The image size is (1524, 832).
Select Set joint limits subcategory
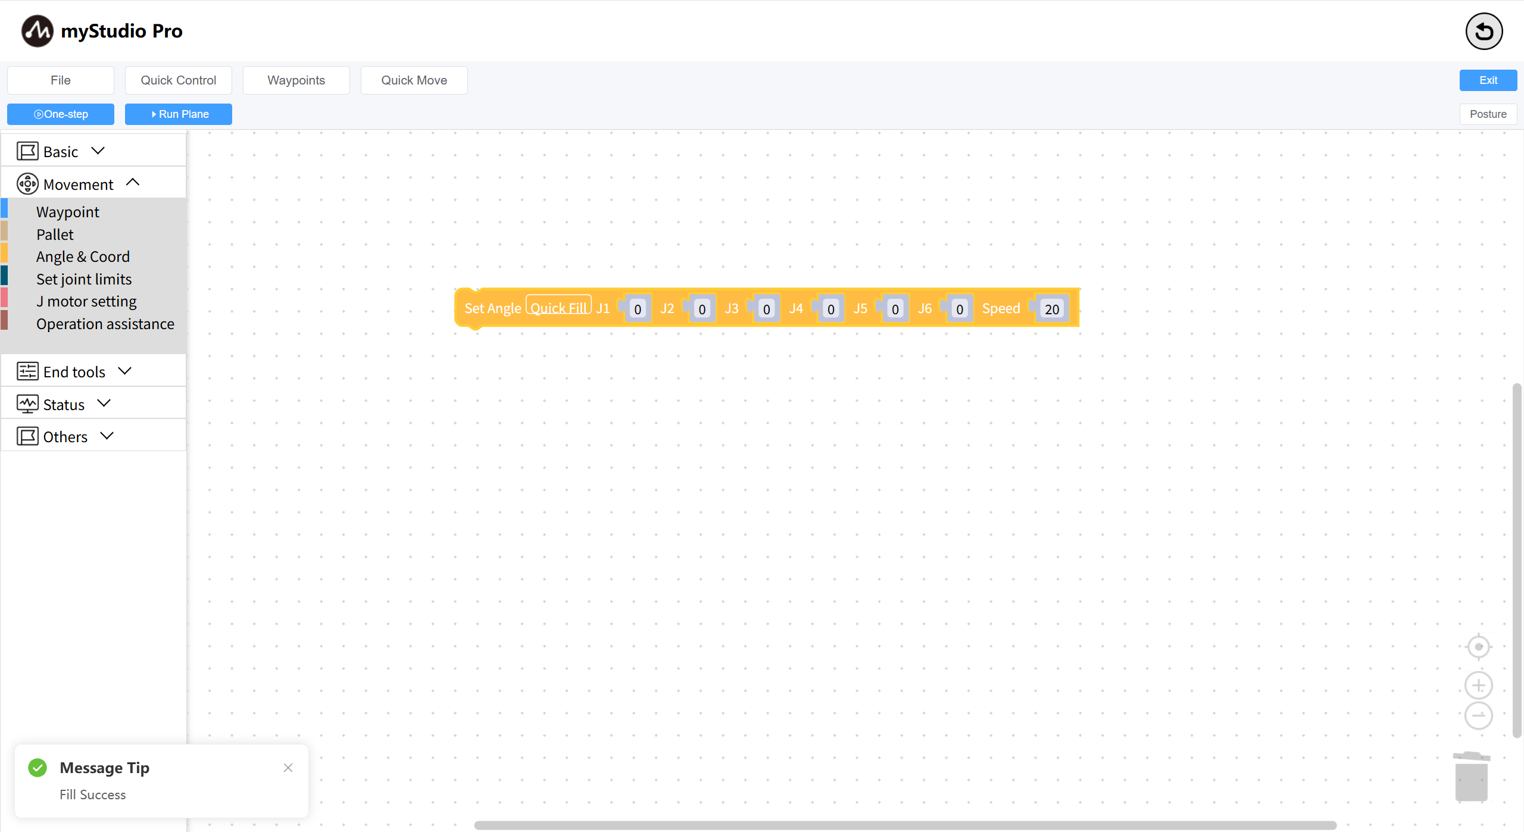(84, 279)
